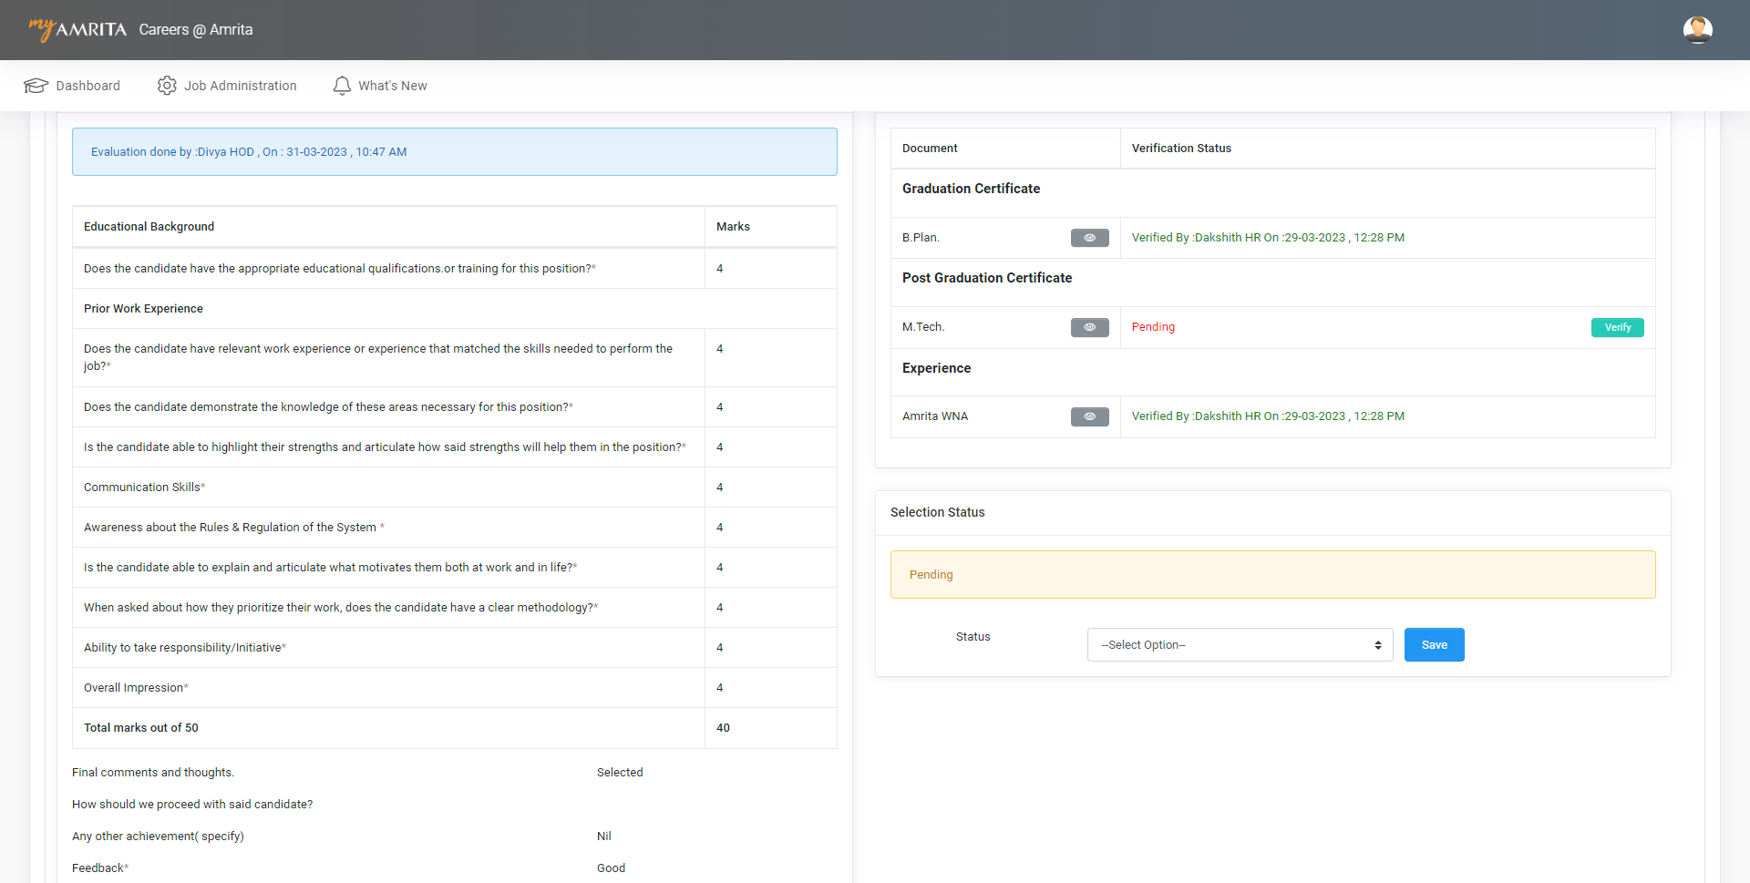Save the selection status
Image resolution: width=1750 pixels, height=883 pixels.
(x=1434, y=645)
